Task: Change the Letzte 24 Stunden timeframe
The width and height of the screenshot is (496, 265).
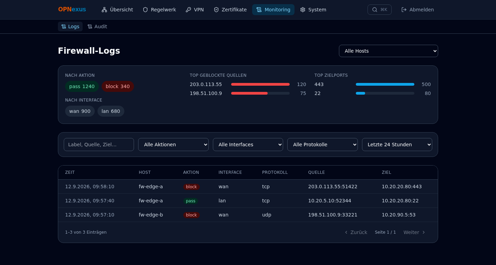Action: [397, 145]
